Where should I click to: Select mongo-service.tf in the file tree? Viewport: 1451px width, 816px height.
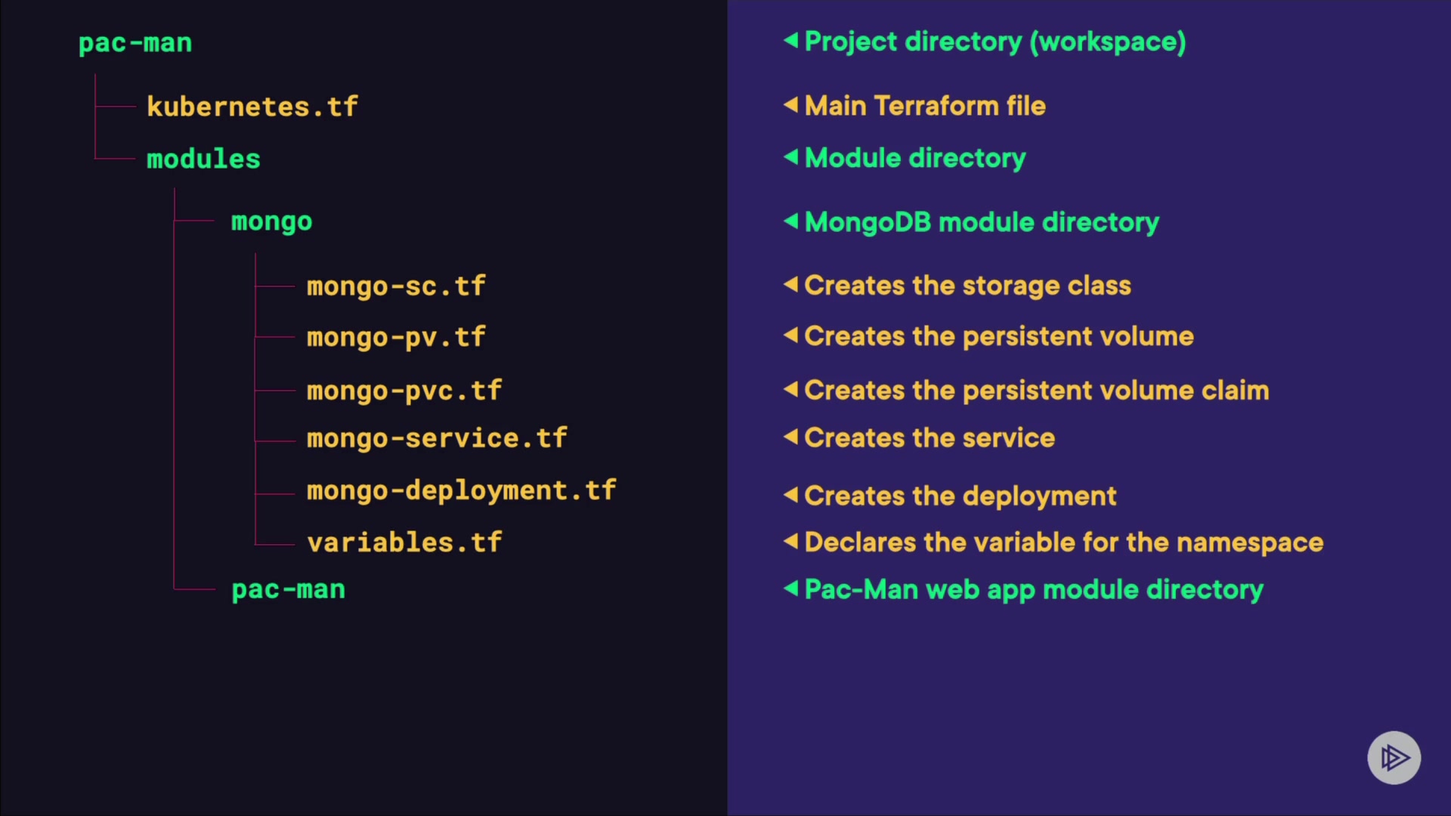(436, 438)
